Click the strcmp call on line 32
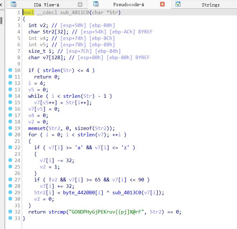 coord(57,212)
